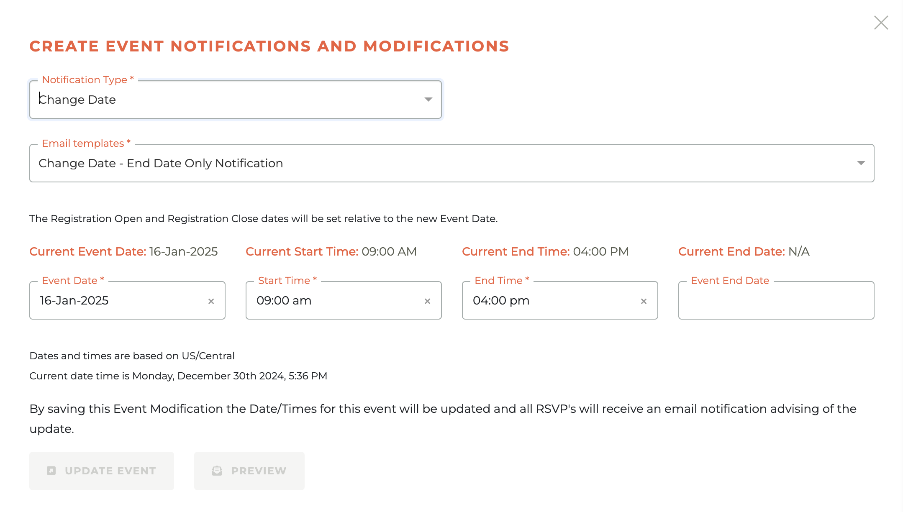Clear the Start Time field value
903x512 pixels.
coord(427,301)
